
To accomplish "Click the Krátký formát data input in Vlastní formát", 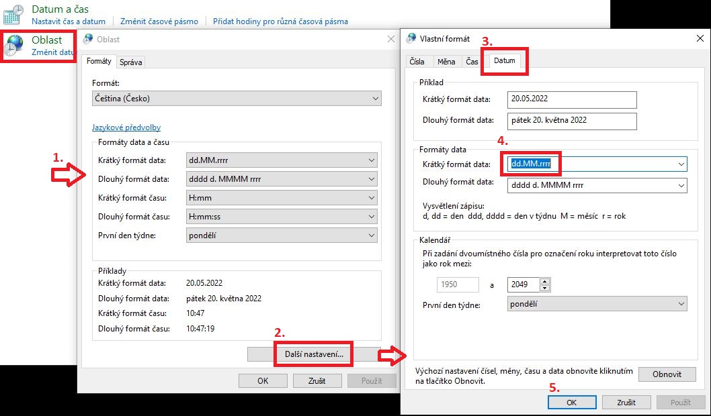I will point(585,164).
